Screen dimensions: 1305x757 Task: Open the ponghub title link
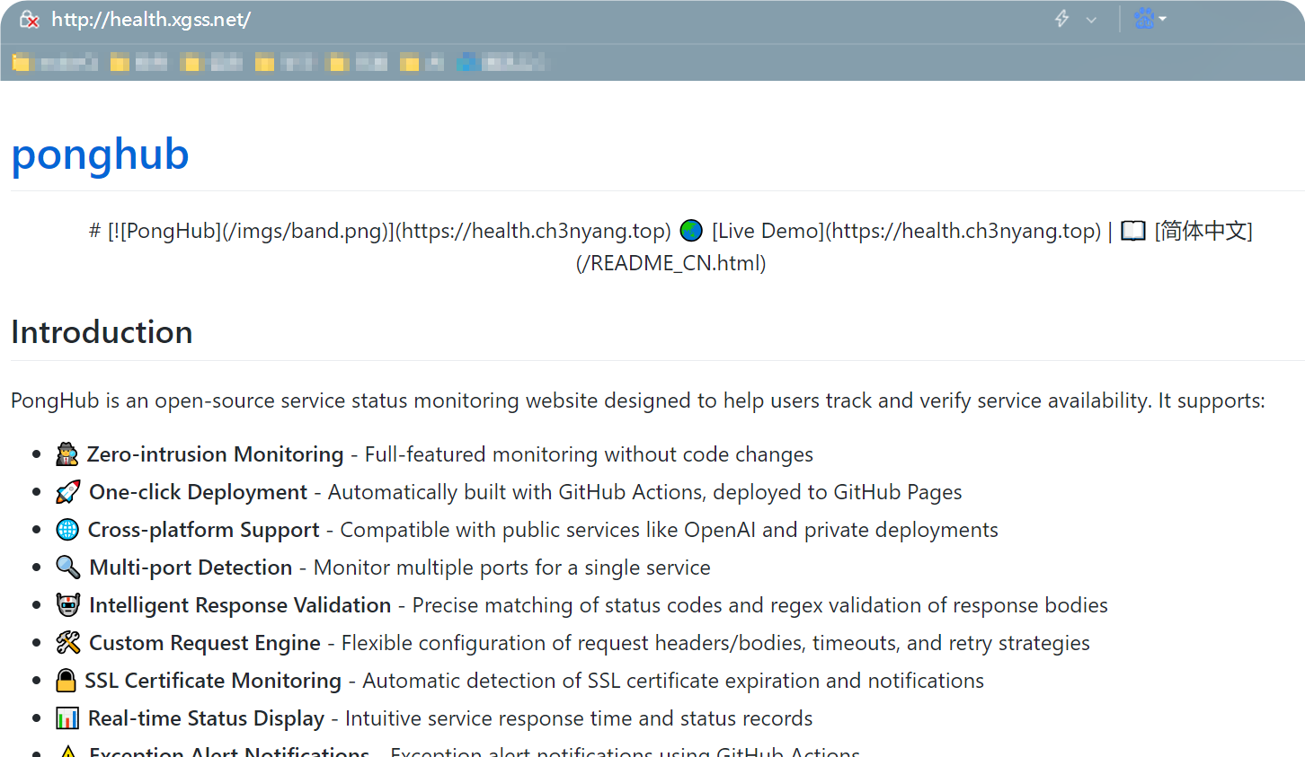click(x=100, y=154)
